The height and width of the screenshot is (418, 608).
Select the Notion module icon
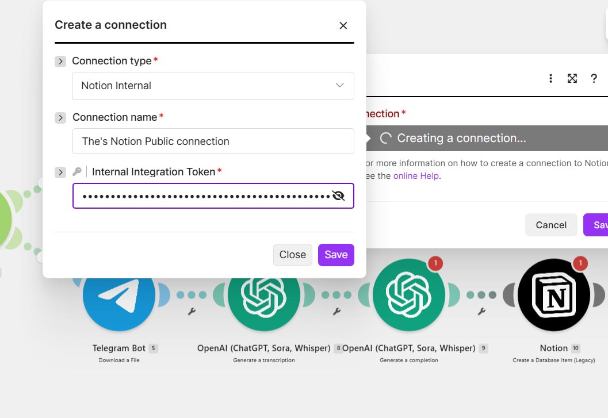pyautogui.click(x=554, y=295)
